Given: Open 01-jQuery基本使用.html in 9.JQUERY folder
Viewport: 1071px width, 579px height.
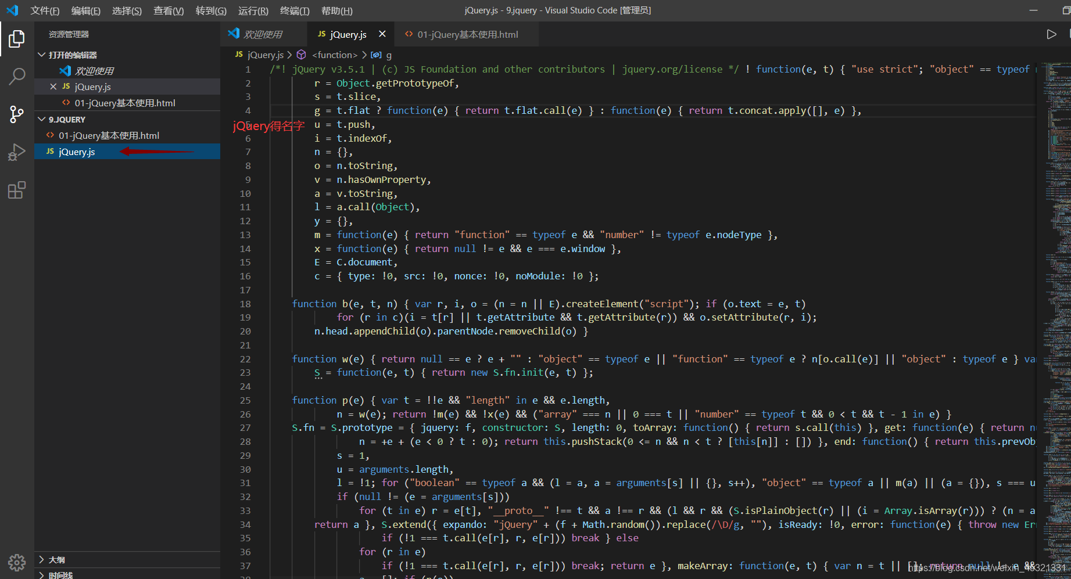Looking at the screenshot, I should pyautogui.click(x=127, y=135).
